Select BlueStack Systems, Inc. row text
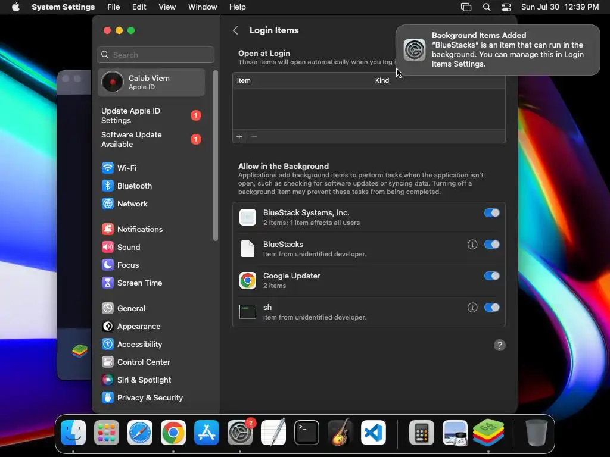This screenshot has height=457, width=610. coord(306,213)
